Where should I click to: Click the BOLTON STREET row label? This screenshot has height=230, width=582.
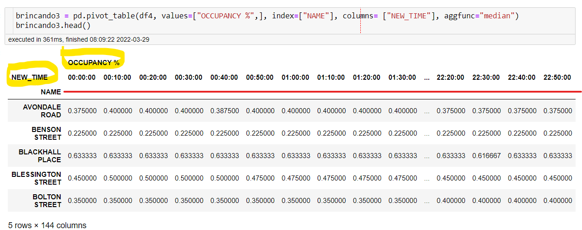click(47, 201)
